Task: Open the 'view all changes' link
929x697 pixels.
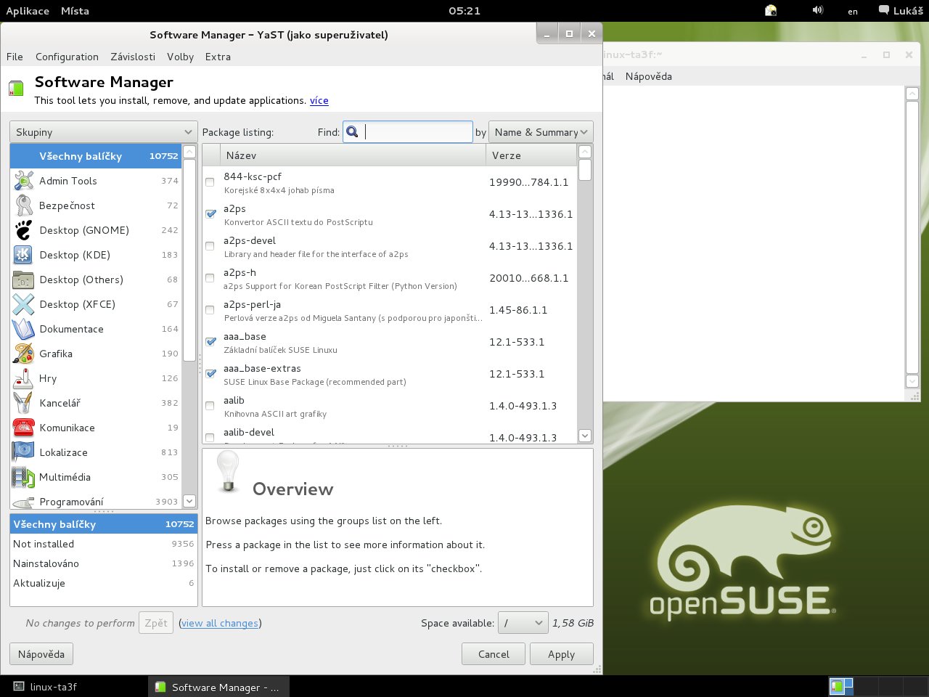Action: click(220, 623)
